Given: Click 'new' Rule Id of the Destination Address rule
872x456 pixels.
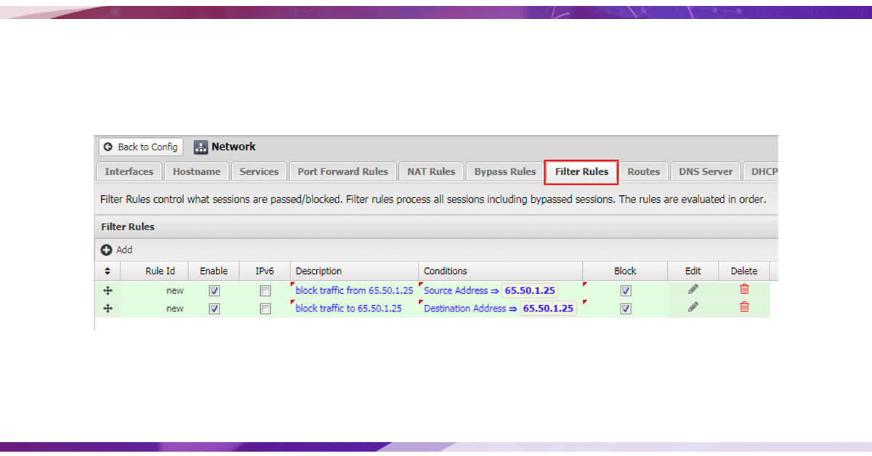Looking at the screenshot, I should pyautogui.click(x=174, y=309).
